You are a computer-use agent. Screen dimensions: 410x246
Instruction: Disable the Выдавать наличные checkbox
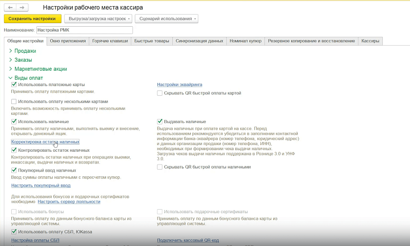click(160, 121)
